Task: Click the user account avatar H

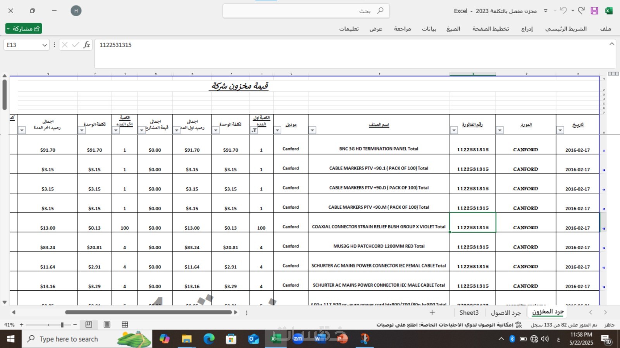Action: 76,11
